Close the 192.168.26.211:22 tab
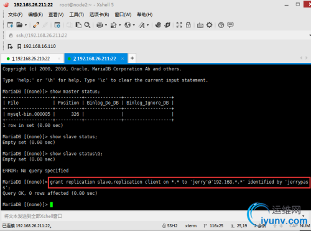The width and height of the screenshot is (311, 231). click(x=123, y=59)
